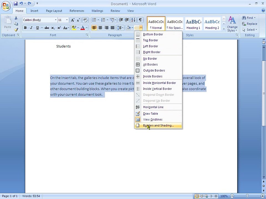Apply the Heading 1 style
This screenshot has height=199, width=266.
(x=193, y=24)
